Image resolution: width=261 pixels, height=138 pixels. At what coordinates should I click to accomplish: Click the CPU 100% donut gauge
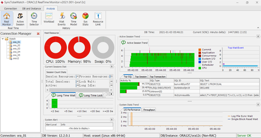[55, 48]
